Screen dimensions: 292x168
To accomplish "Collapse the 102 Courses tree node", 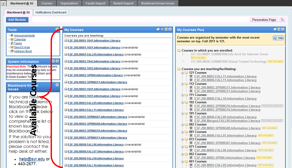I will [183, 103].
